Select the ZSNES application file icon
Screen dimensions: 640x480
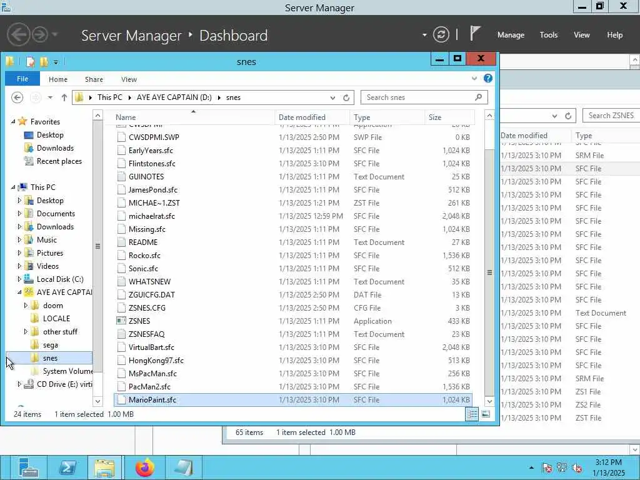coord(121,321)
